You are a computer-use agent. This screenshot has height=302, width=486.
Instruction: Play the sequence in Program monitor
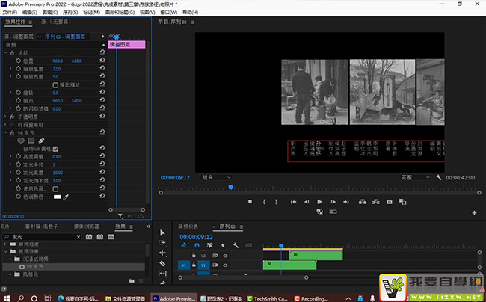(319, 202)
